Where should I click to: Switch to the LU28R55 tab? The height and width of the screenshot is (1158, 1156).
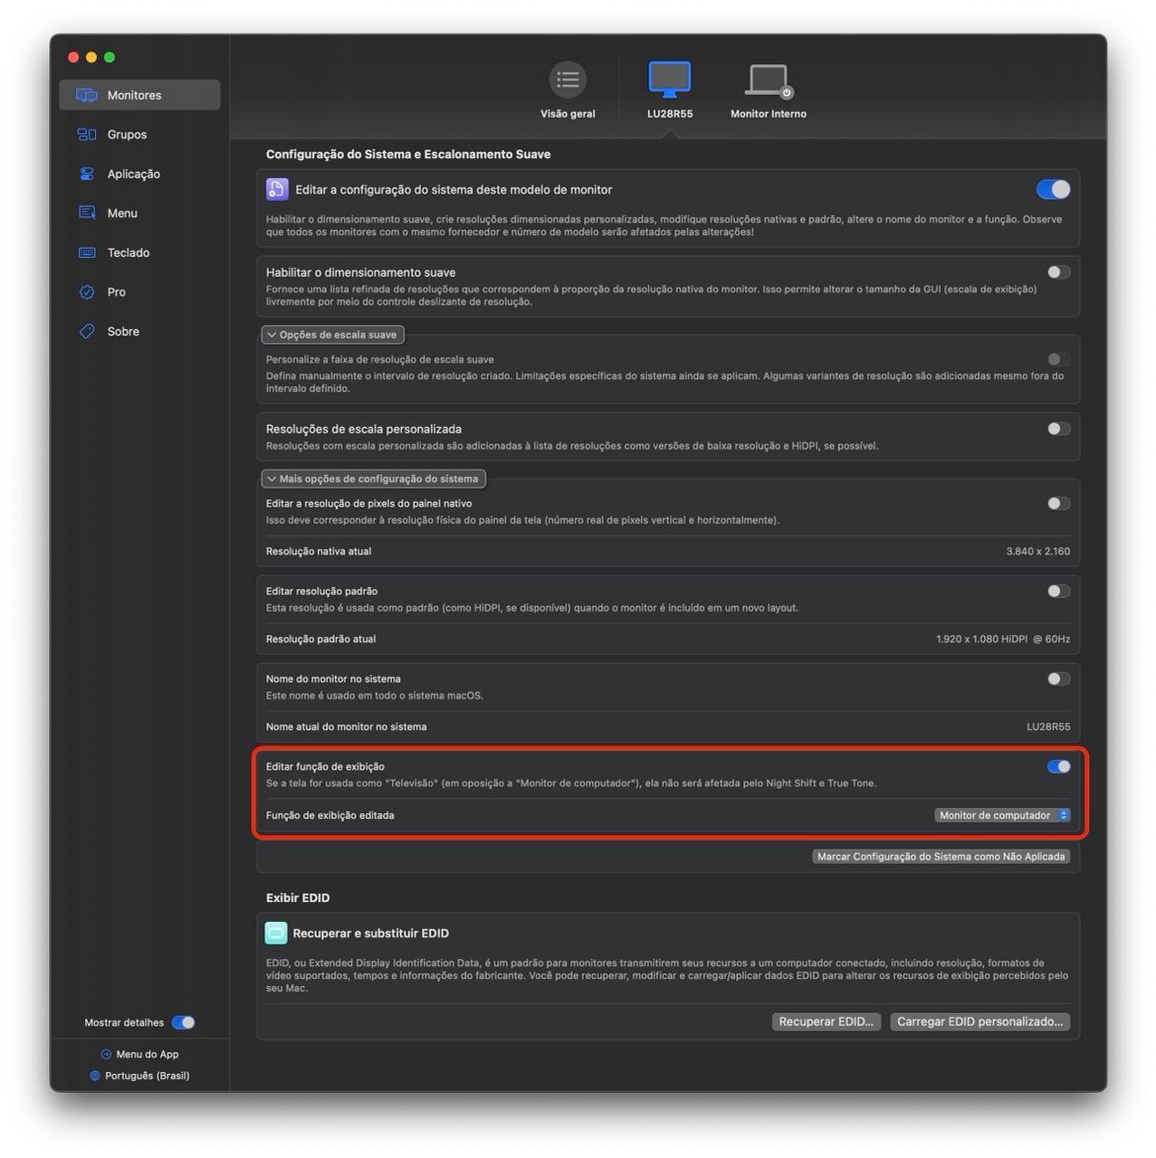[x=670, y=90]
